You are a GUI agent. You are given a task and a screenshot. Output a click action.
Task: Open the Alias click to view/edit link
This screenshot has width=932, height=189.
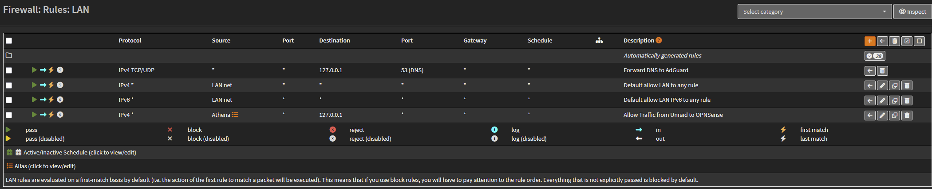tap(45, 166)
